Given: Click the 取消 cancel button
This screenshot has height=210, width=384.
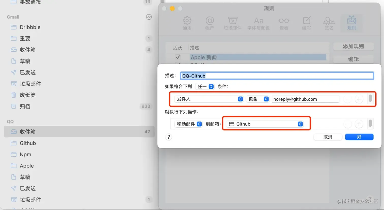Looking at the screenshot, I should pos(328,137).
